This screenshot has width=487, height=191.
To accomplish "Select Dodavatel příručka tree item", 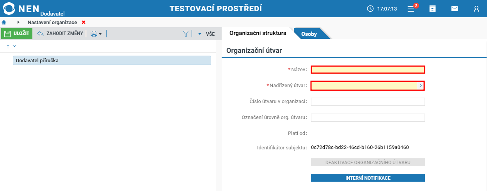I will 112,60.
